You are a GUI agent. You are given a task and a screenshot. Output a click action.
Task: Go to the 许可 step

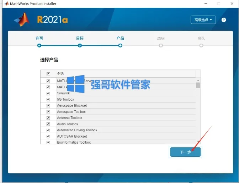pos(39,38)
